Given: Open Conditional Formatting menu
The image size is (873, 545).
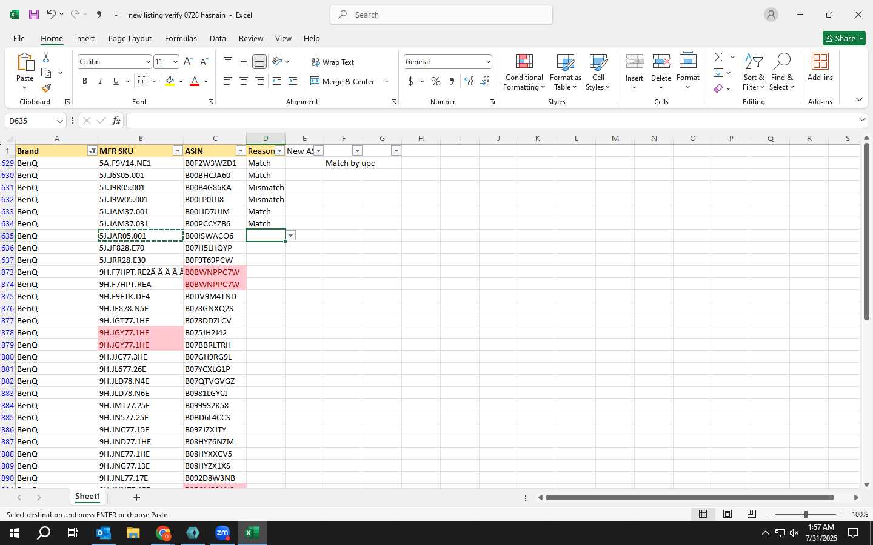Looking at the screenshot, I should [x=524, y=72].
